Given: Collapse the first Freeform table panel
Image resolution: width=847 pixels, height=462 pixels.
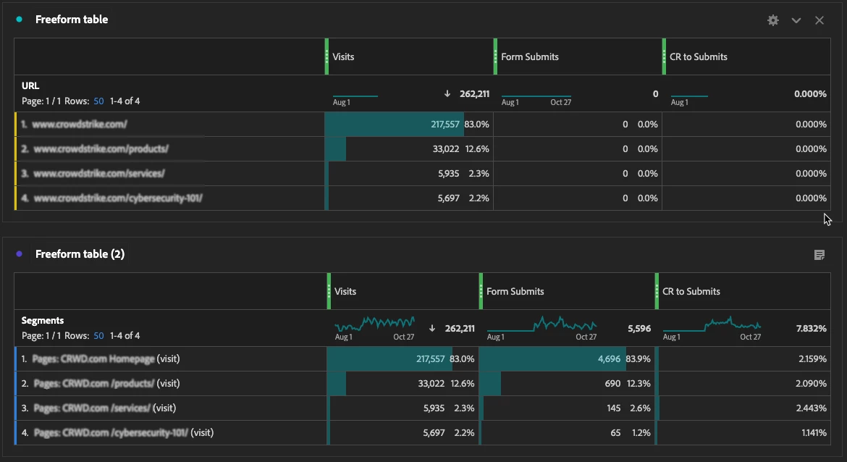Looking at the screenshot, I should point(796,20).
